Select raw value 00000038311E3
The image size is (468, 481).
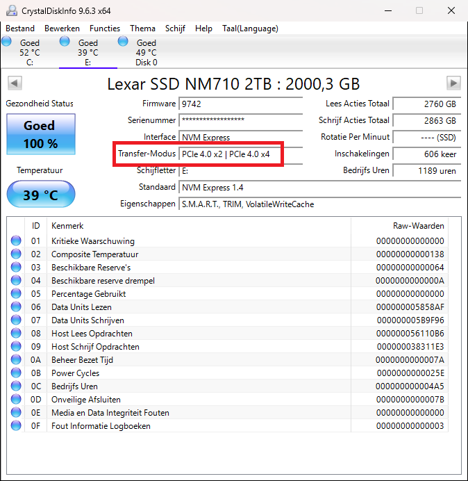pyautogui.click(x=410, y=347)
